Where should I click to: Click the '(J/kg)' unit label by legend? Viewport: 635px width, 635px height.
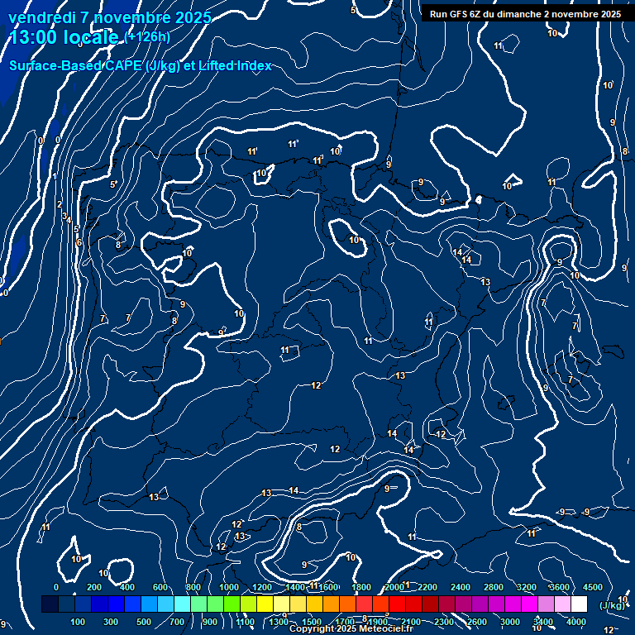610,606
